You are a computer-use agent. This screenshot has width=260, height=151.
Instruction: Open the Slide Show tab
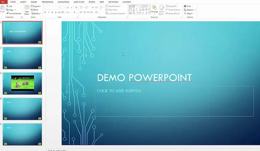79,2
